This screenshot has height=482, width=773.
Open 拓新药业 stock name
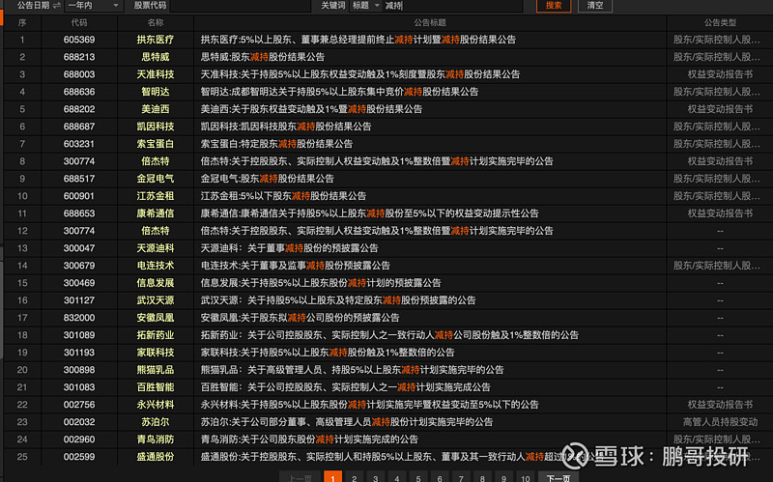coord(156,335)
